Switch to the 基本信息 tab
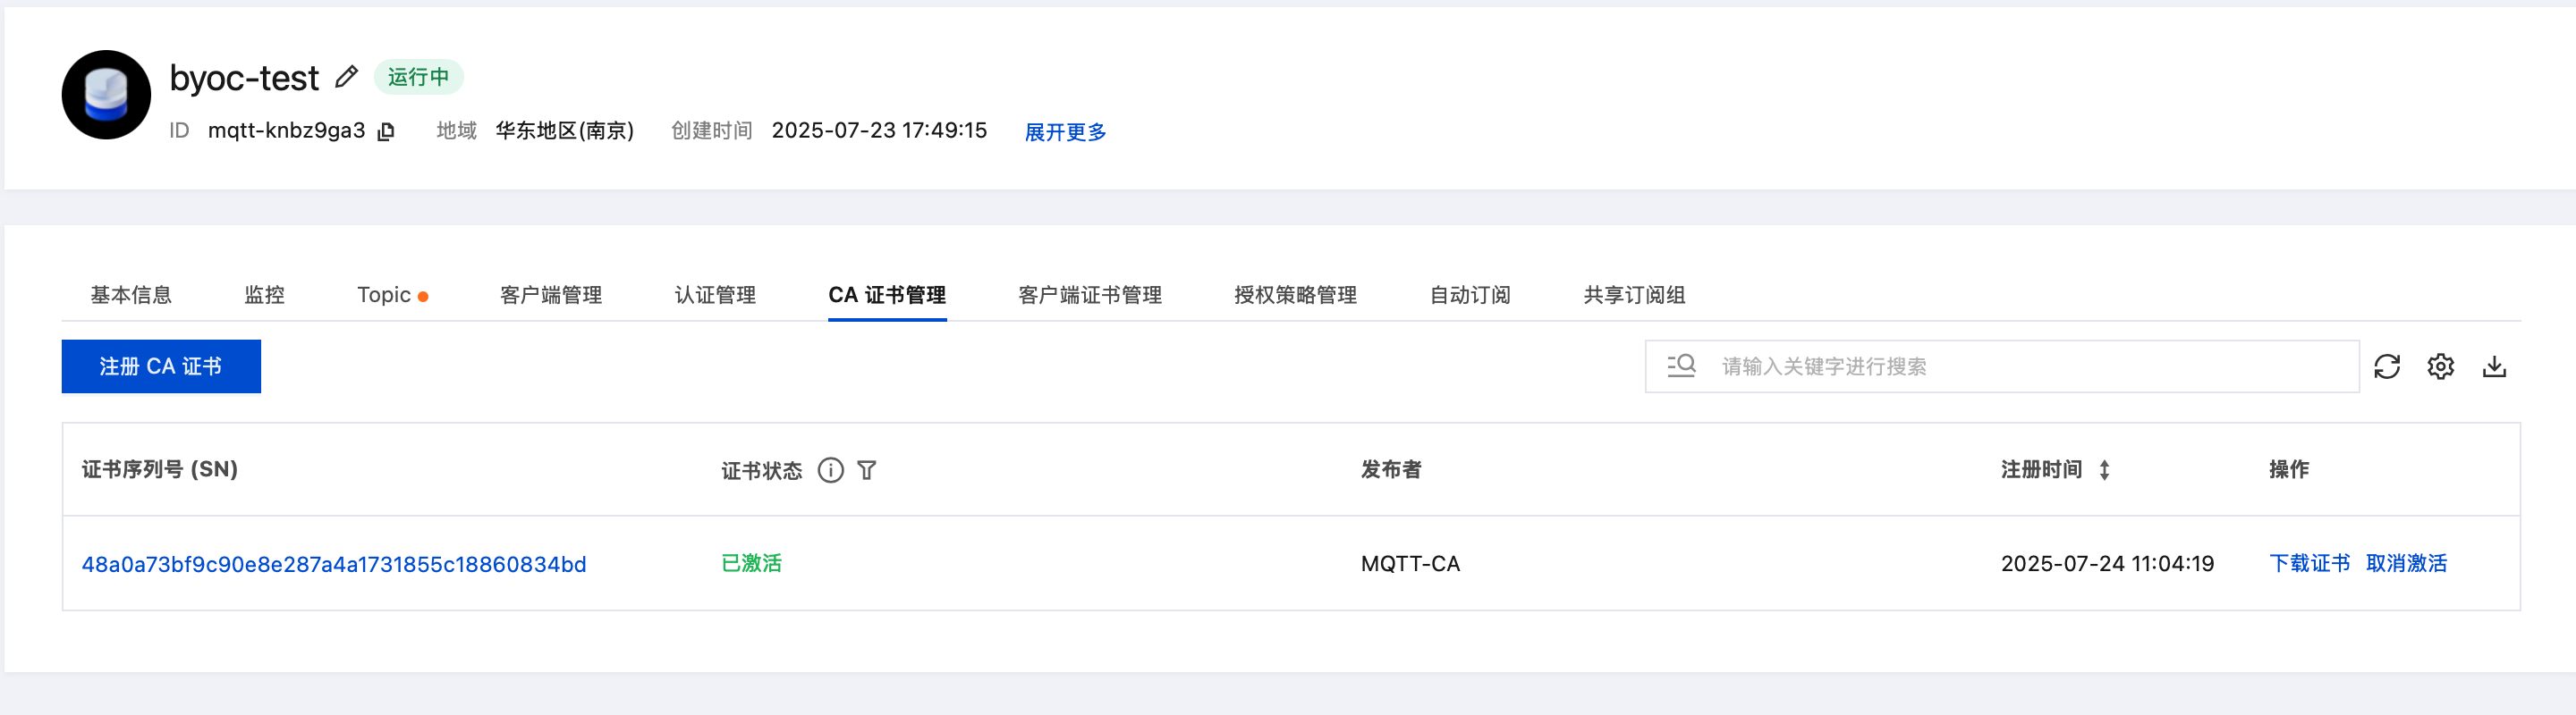Image resolution: width=2576 pixels, height=715 pixels. click(x=131, y=295)
